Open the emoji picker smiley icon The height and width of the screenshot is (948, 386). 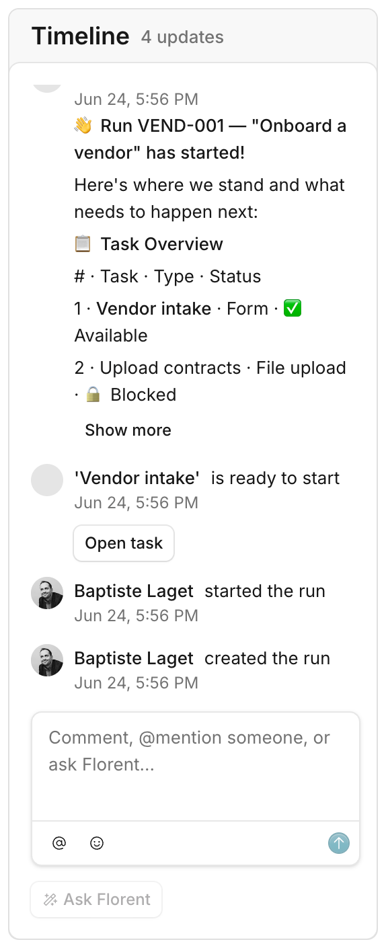pos(97,843)
